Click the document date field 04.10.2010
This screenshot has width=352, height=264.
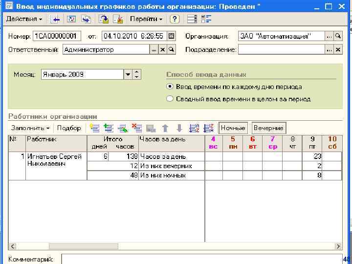pyautogui.click(x=134, y=36)
